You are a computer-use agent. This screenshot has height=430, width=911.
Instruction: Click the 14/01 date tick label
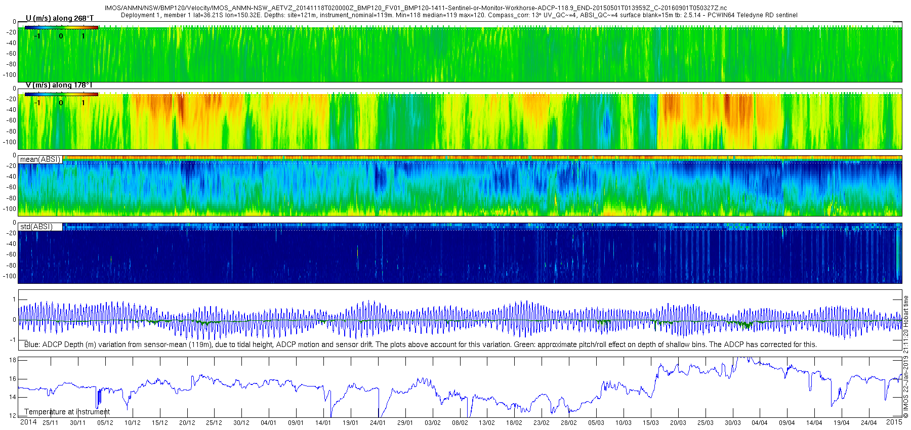(x=323, y=423)
